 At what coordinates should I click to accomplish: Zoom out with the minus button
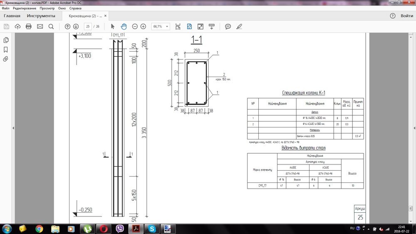tap(135, 26)
